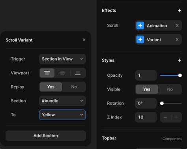Viewport: 187px width, 149px height.
Task: Set Viewport alignment to bottom
Action: tap(78, 73)
